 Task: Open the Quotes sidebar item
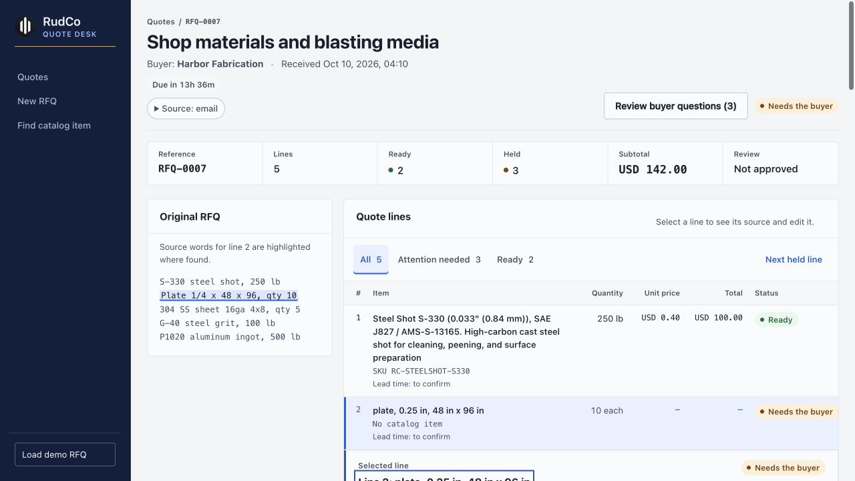pyautogui.click(x=33, y=77)
